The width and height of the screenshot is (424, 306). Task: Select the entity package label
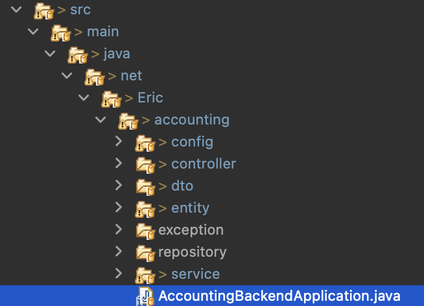190,208
